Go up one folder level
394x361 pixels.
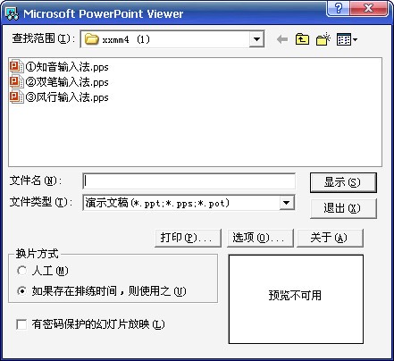tap(302, 39)
